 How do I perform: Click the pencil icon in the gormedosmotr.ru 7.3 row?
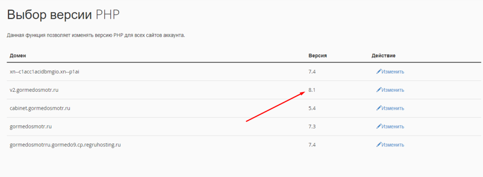[379, 126]
